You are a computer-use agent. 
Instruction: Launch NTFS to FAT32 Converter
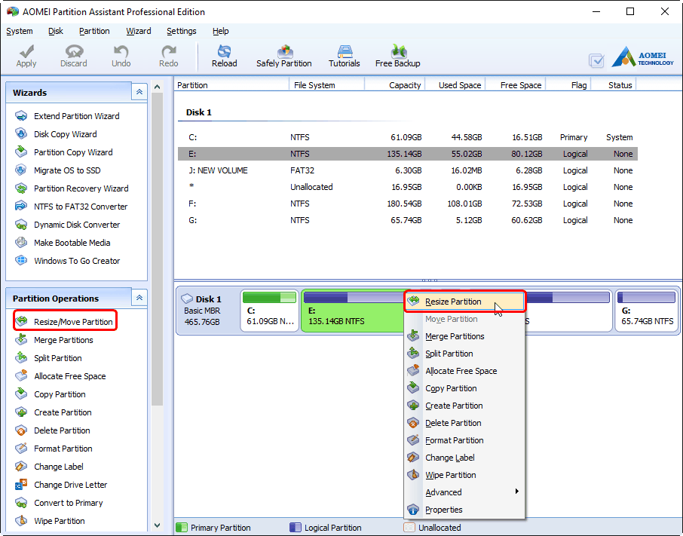(71, 207)
